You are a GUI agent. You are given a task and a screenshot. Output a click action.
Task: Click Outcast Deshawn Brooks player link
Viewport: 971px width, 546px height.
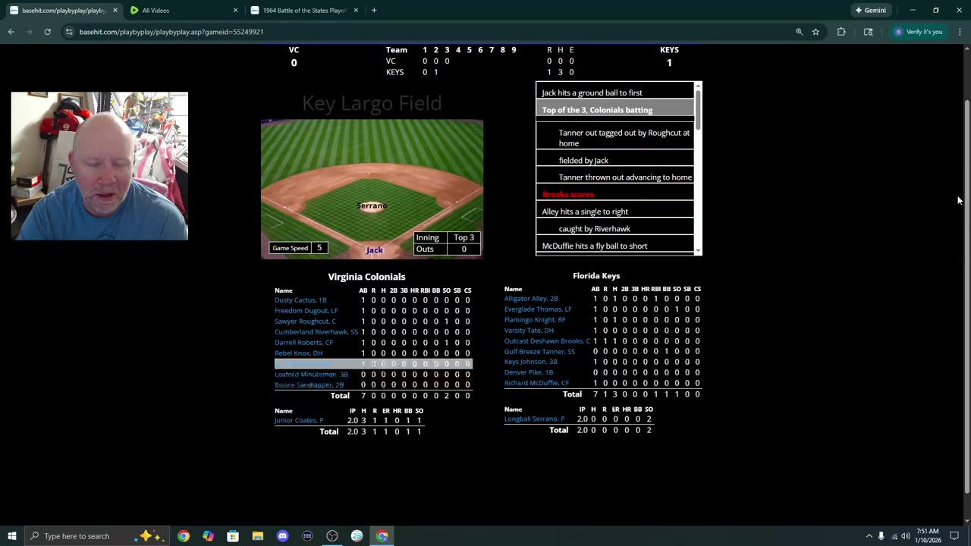click(547, 341)
